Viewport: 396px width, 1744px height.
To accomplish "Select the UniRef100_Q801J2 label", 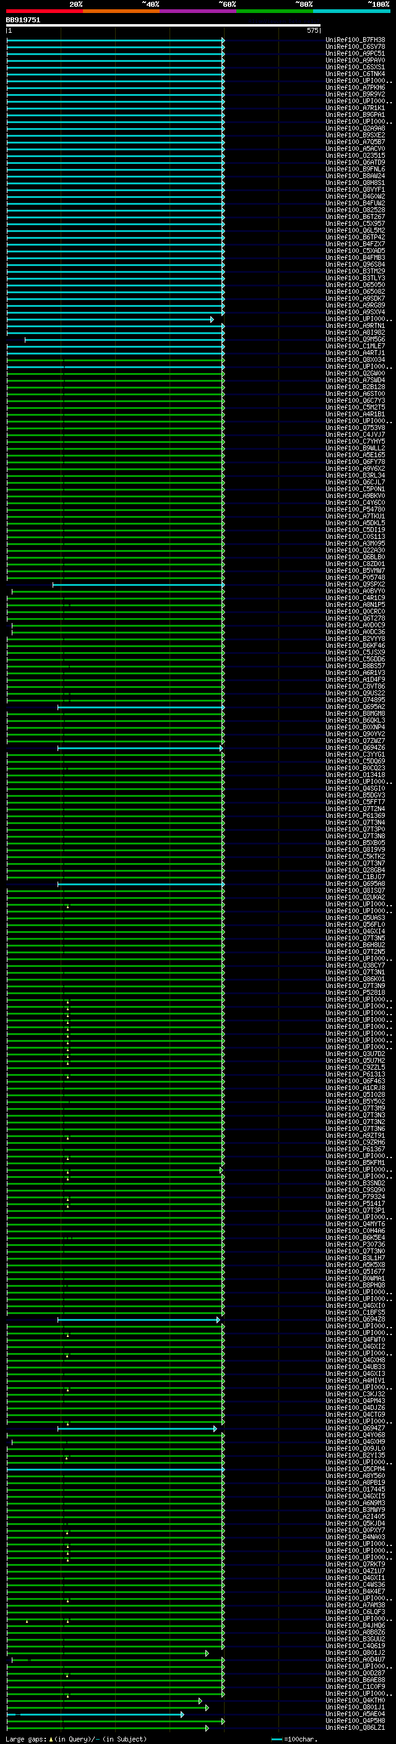I will point(355,1652).
